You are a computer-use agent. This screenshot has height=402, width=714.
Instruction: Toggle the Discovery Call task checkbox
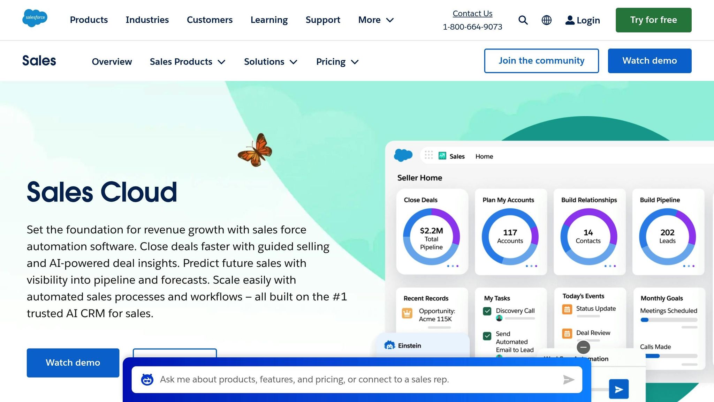487,311
